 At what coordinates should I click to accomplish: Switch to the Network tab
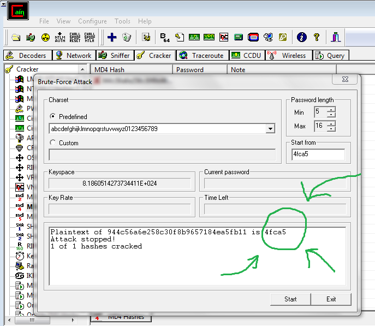[x=74, y=56]
